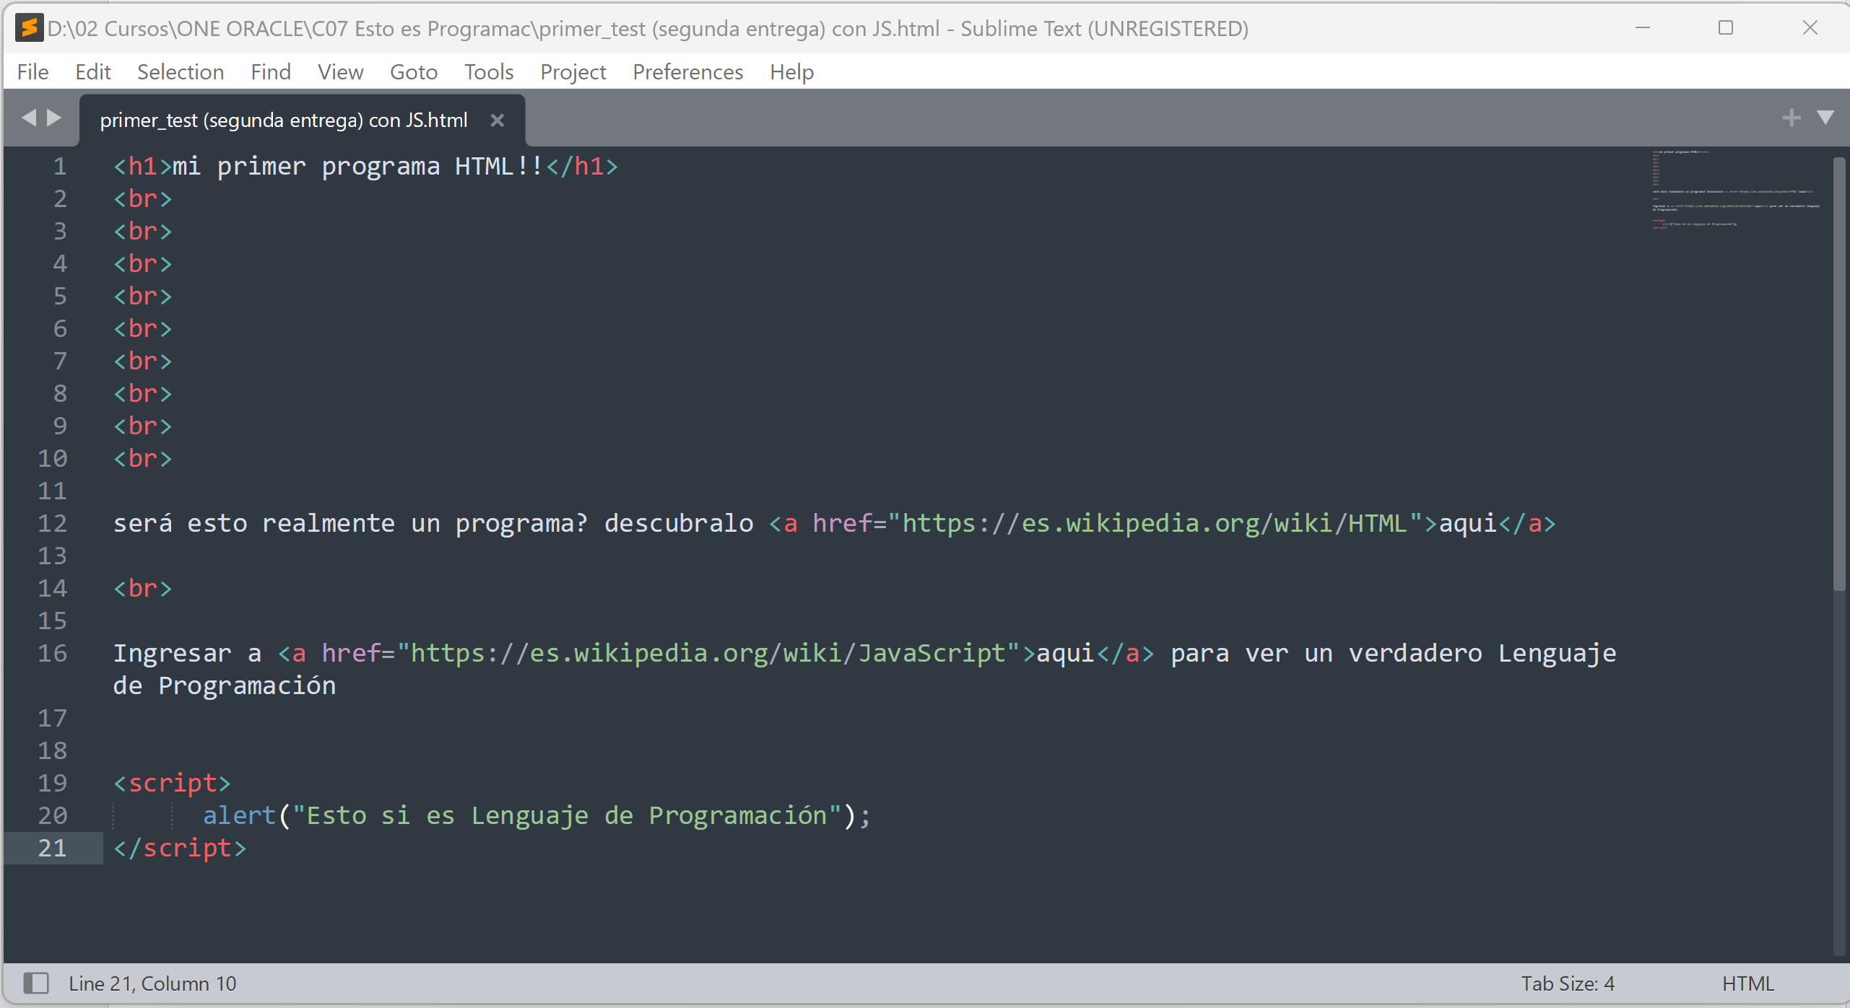Open a new tab with plus icon
Viewport: 1850px width, 1008px height.
1791,118
